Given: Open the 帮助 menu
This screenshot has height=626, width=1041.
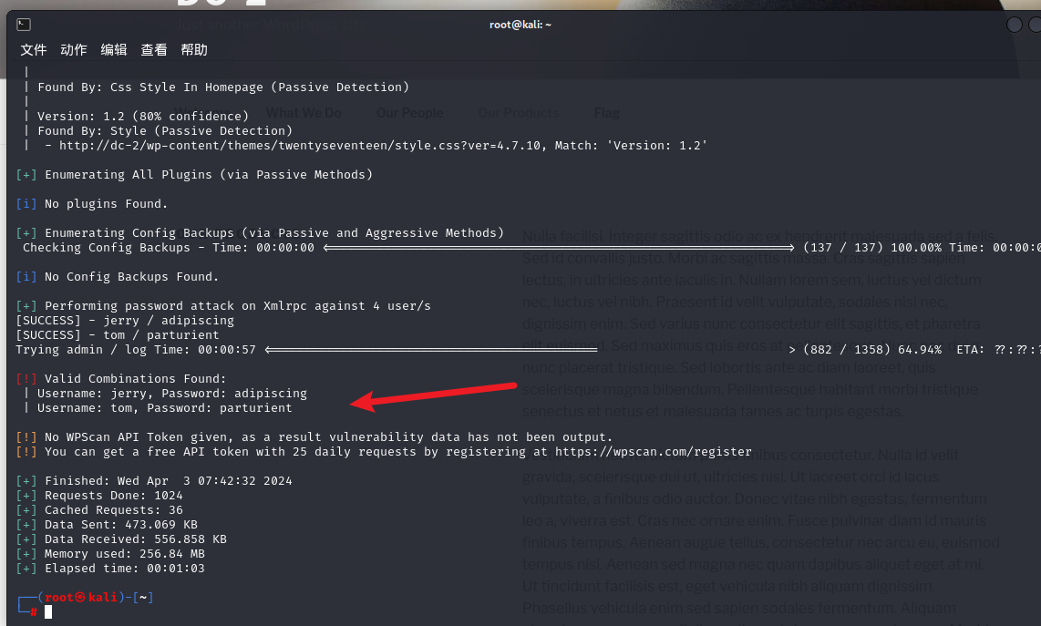Looking at the screenshot, I should [194, 50].
